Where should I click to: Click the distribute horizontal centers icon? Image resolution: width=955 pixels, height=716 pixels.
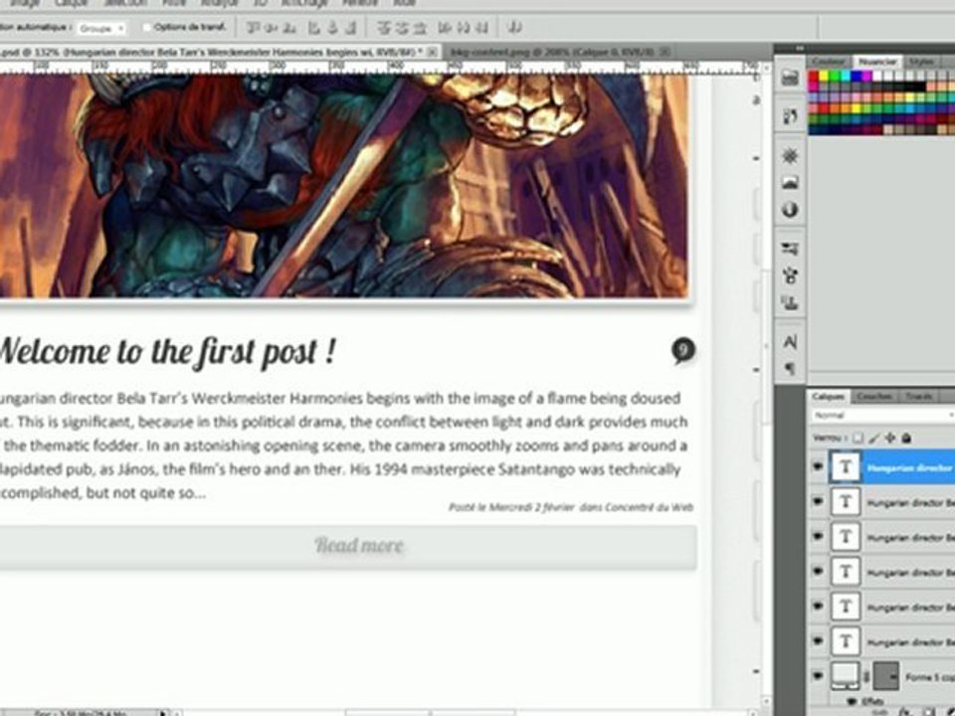click(464, 28)
